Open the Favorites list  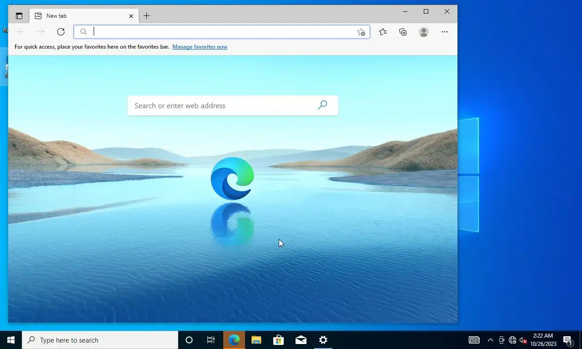click(x=383, y=32)
